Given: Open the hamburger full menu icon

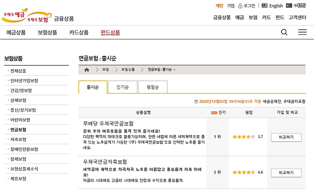Looking at the screenshot, I should pos(302,32).
